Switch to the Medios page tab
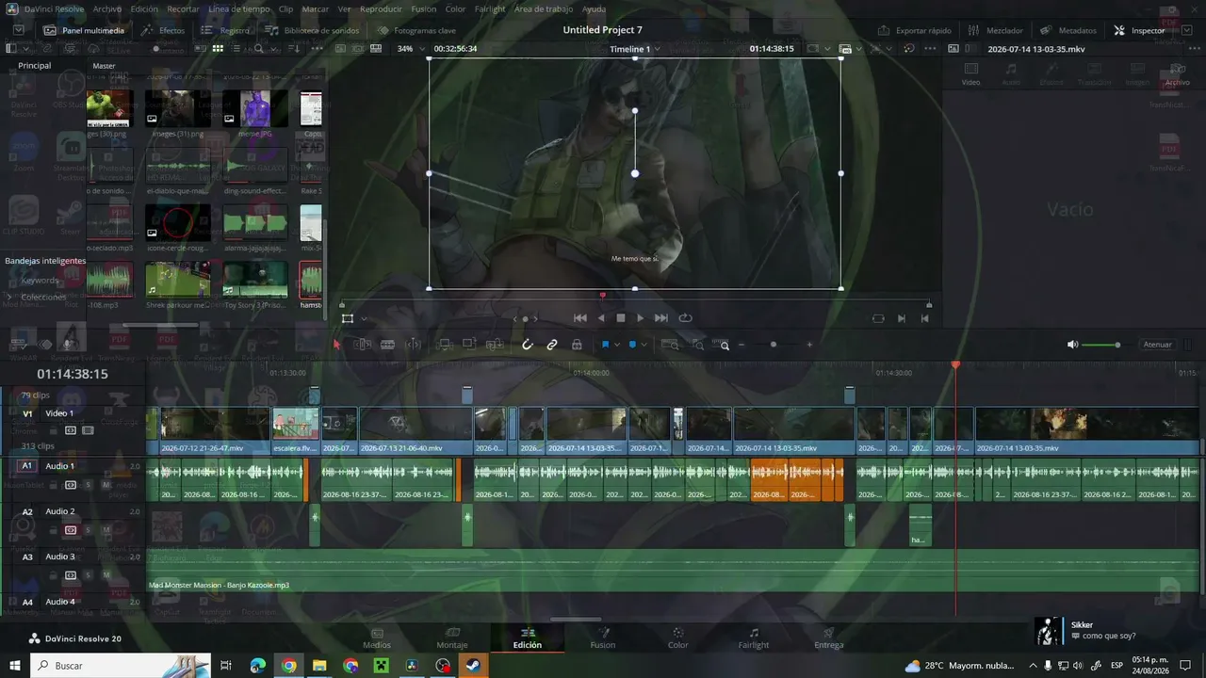 point(377,638)
